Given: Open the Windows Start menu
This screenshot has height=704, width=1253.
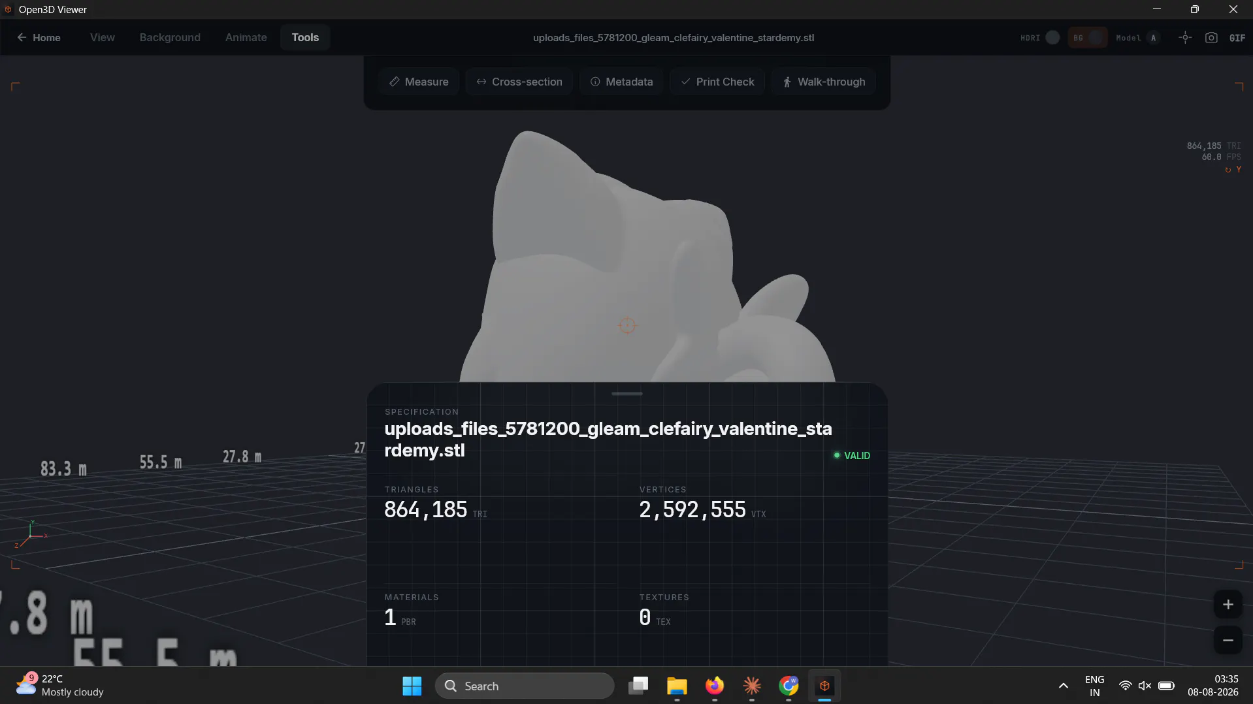Looking at the screenshot, I should point(412,686).
